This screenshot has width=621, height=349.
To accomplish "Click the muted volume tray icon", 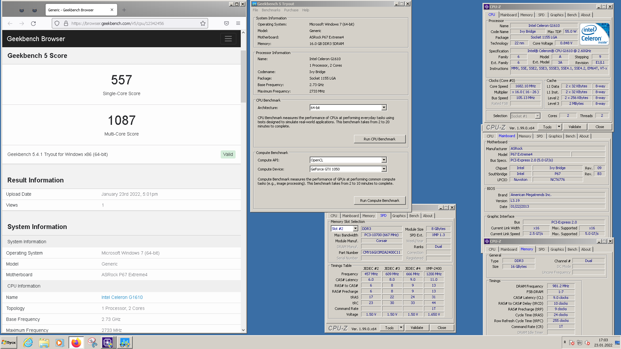I will (587, 343).
